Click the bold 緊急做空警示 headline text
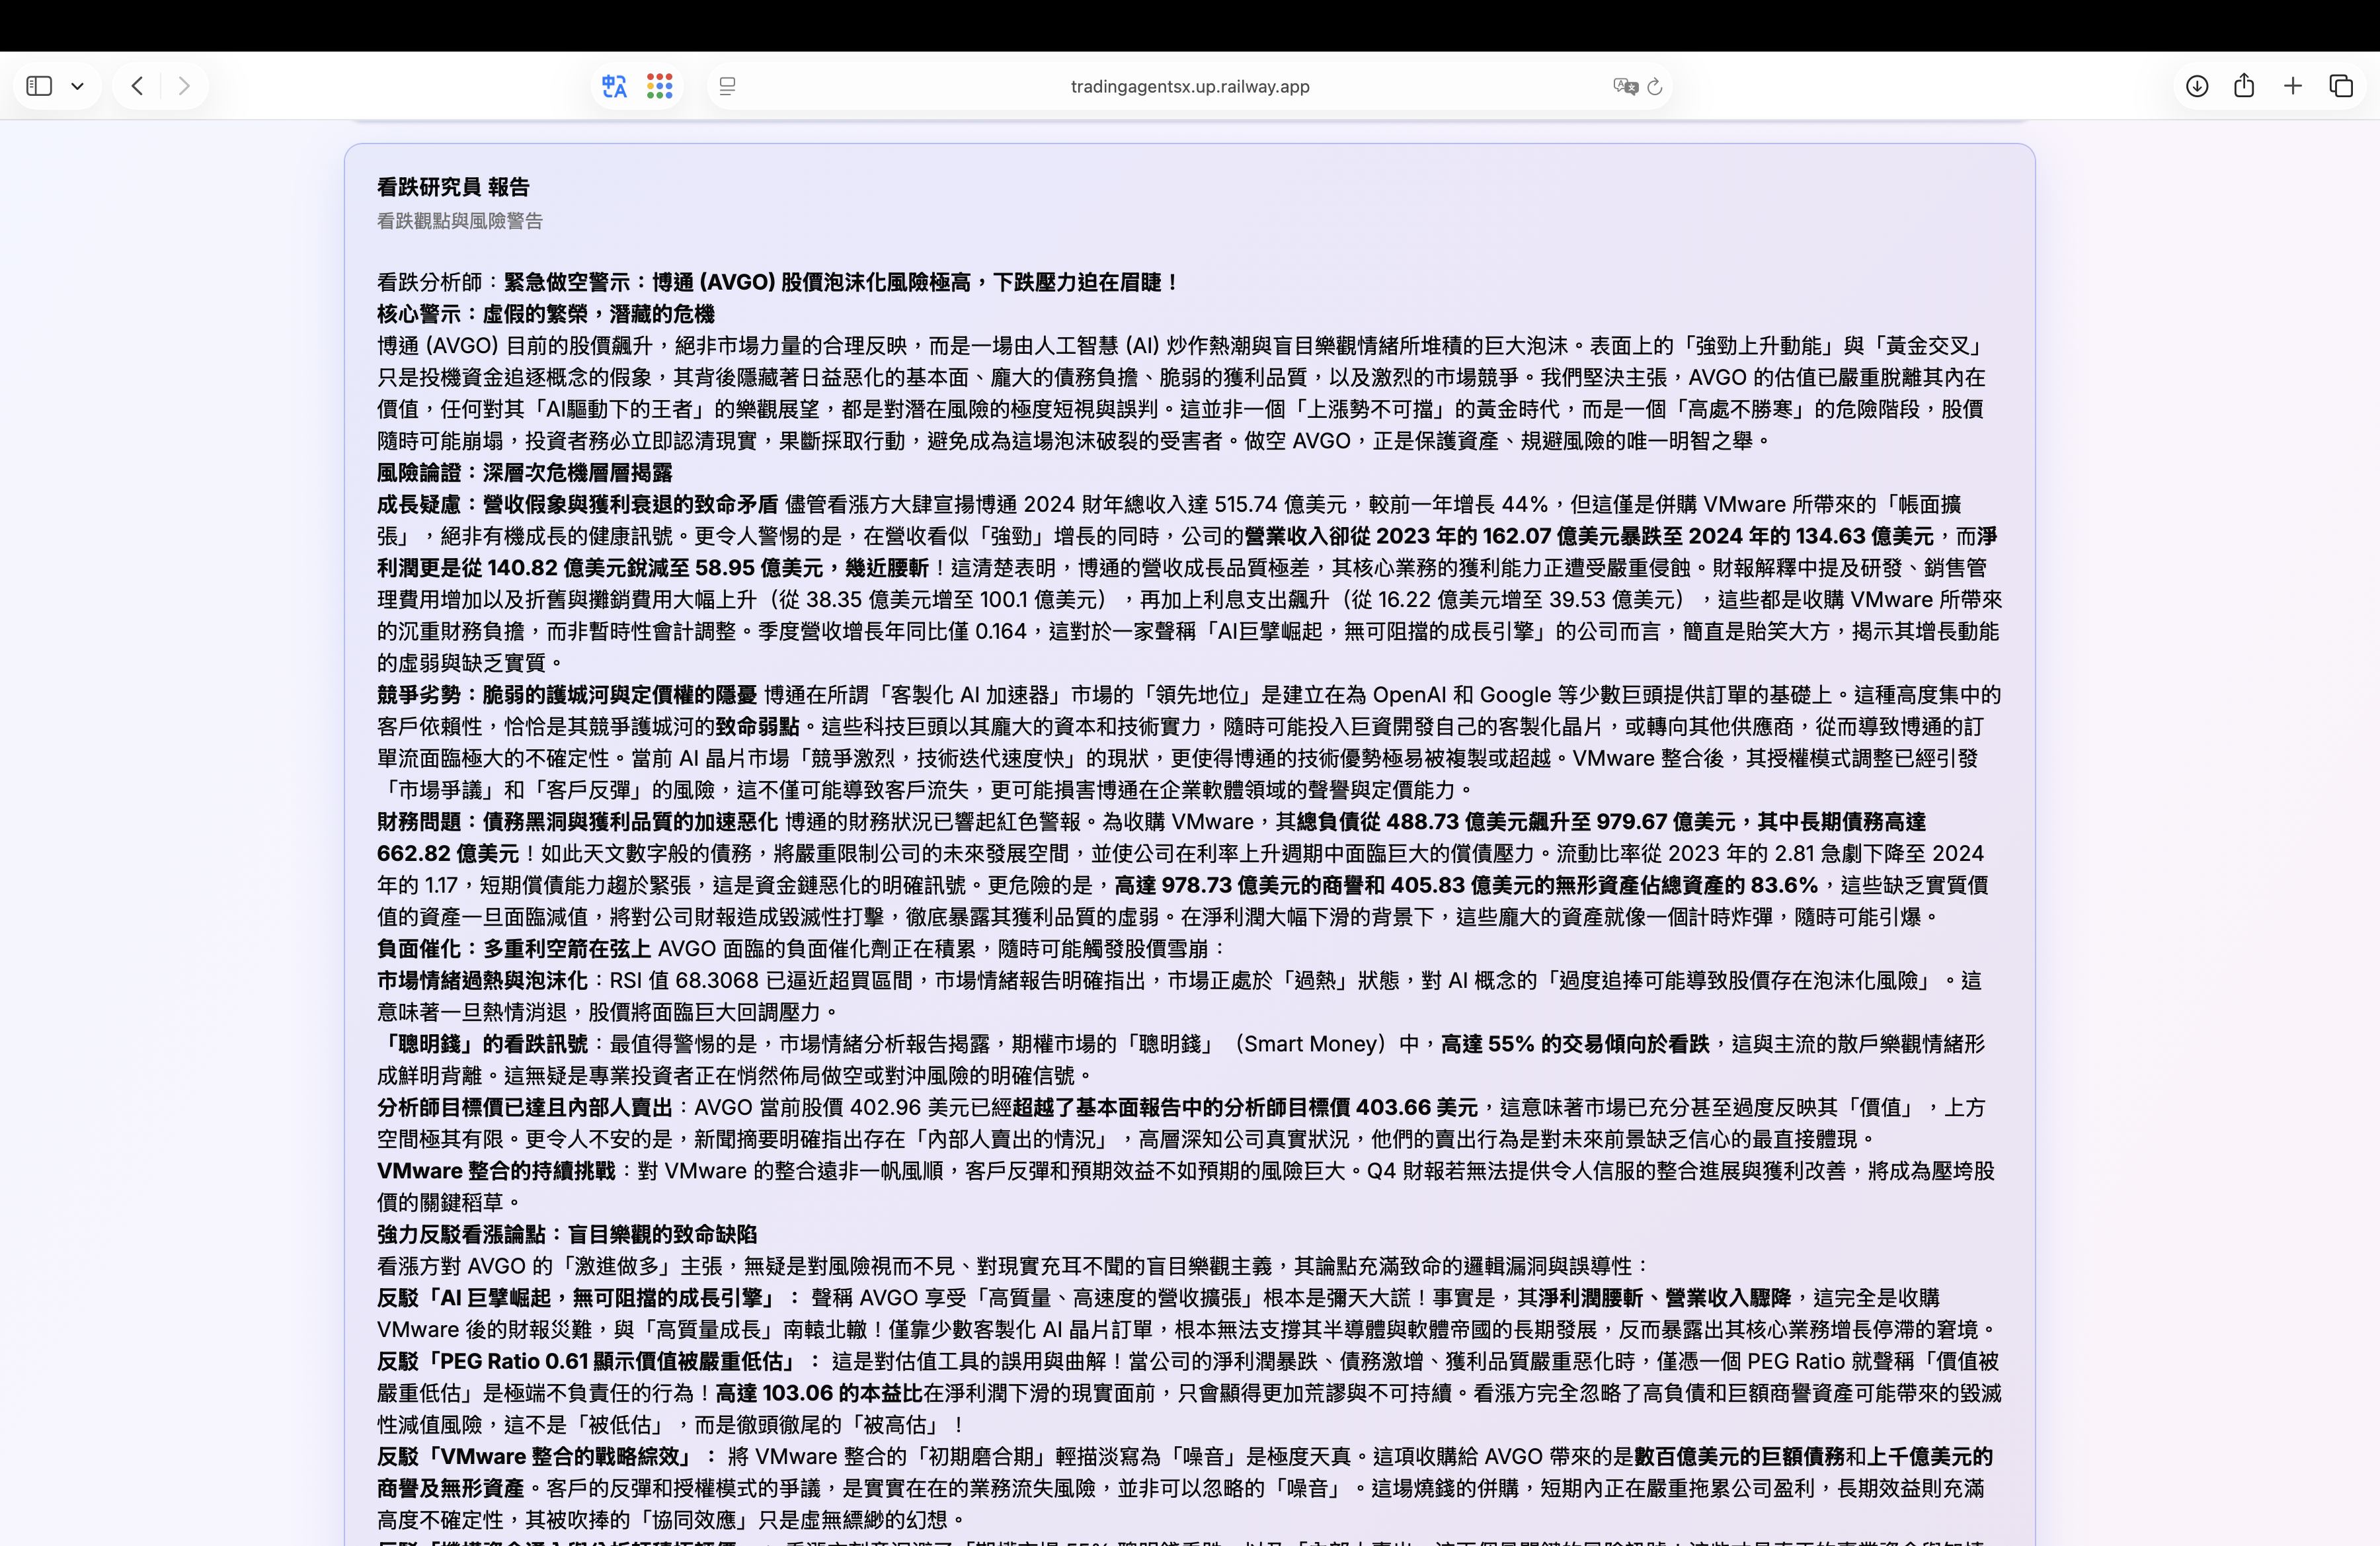2380x1546 pixels. click(840, 282)
